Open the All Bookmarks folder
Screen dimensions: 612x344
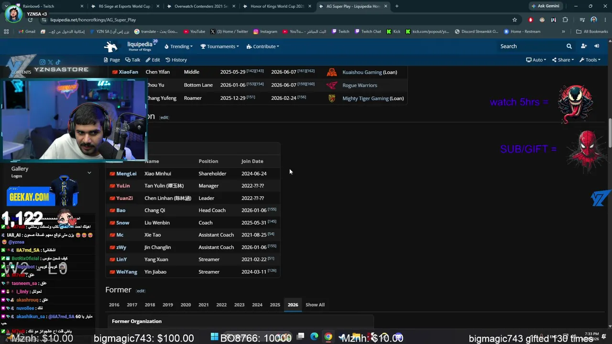point(592,32)
